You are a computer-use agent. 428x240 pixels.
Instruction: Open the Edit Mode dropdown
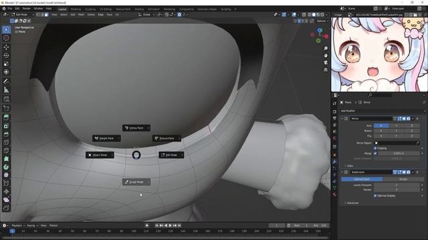[23, 15]
